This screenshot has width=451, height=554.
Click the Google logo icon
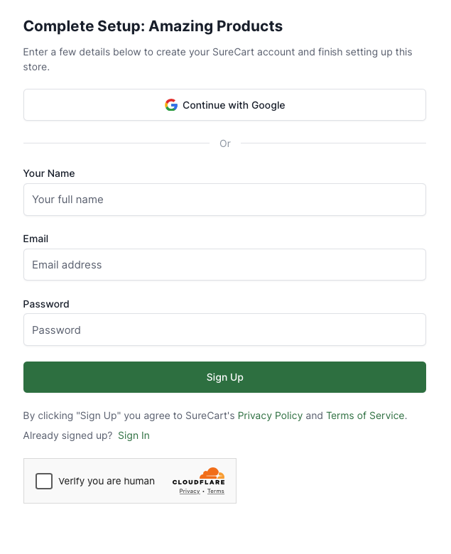coord(171,105)
